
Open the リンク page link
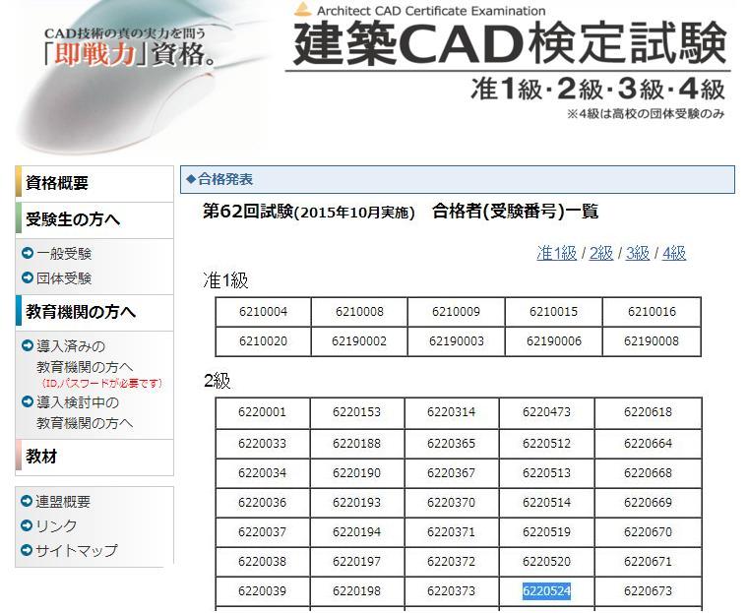tap(56, 525)
